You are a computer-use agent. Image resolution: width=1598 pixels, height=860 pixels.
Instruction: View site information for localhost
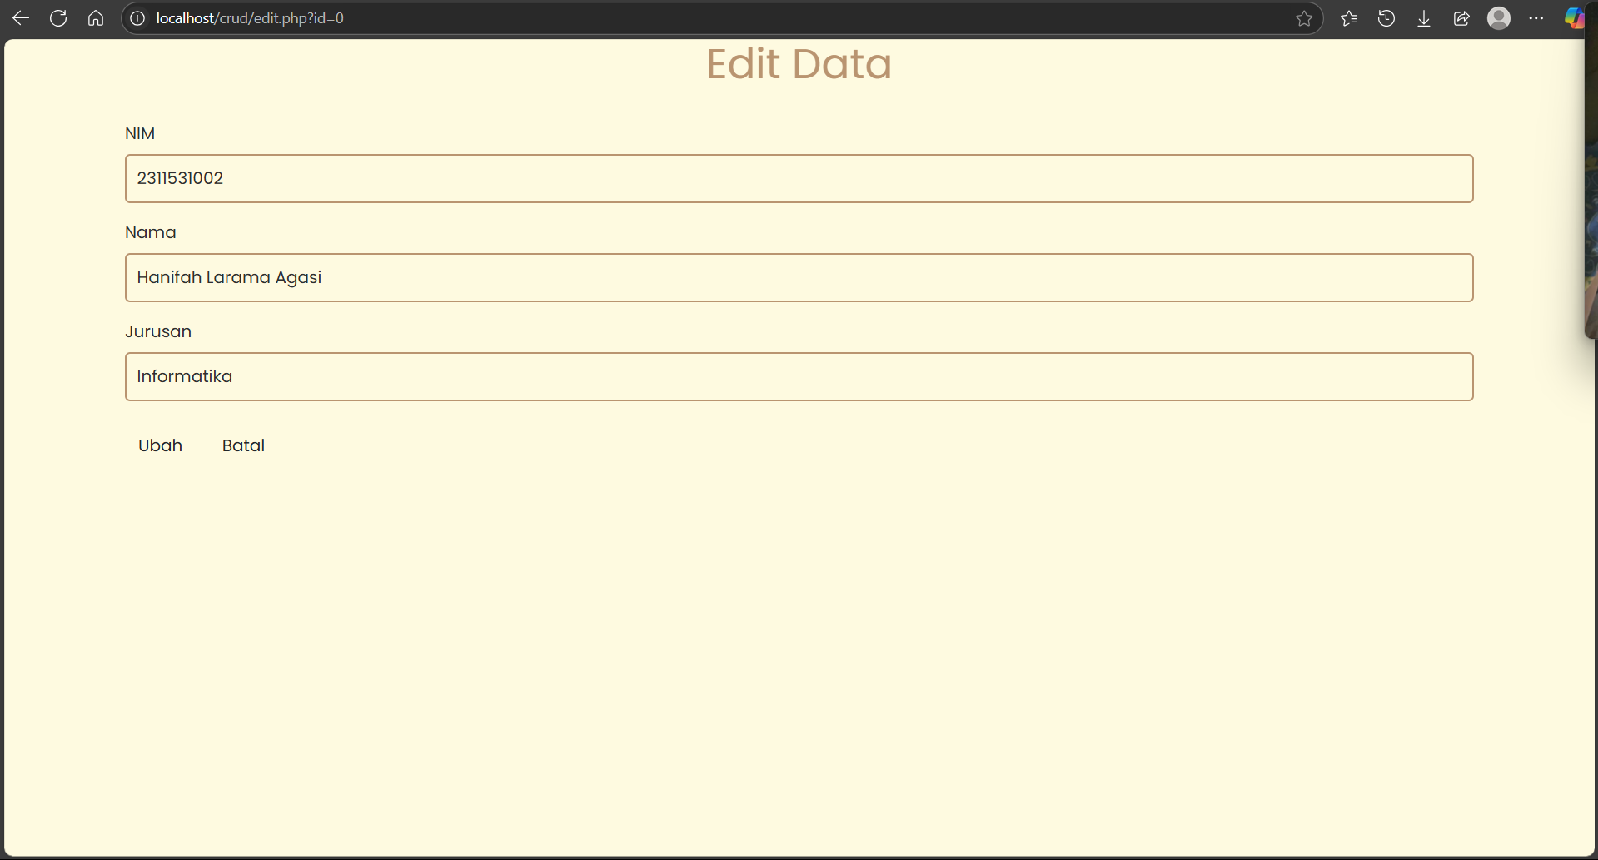click(x=138, y=18)
